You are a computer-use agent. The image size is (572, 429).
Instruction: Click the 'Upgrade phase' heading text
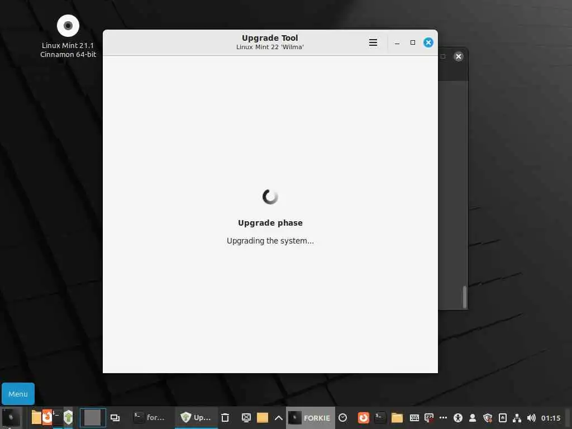coord(270,223)
